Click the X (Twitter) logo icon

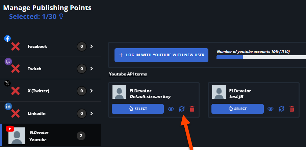tap(7, 84)
